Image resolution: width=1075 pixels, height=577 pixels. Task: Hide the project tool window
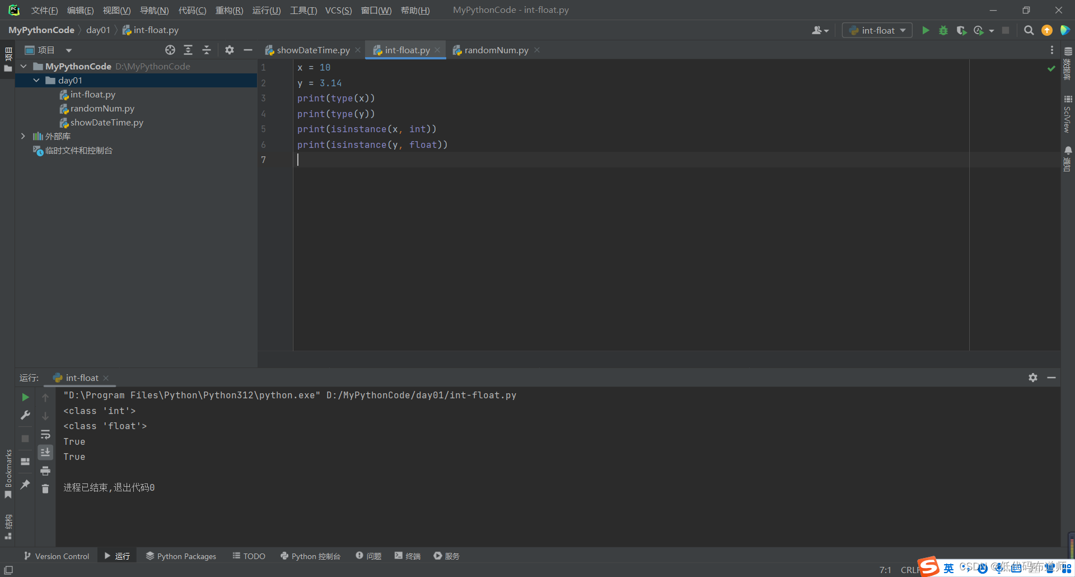[248, 50]
